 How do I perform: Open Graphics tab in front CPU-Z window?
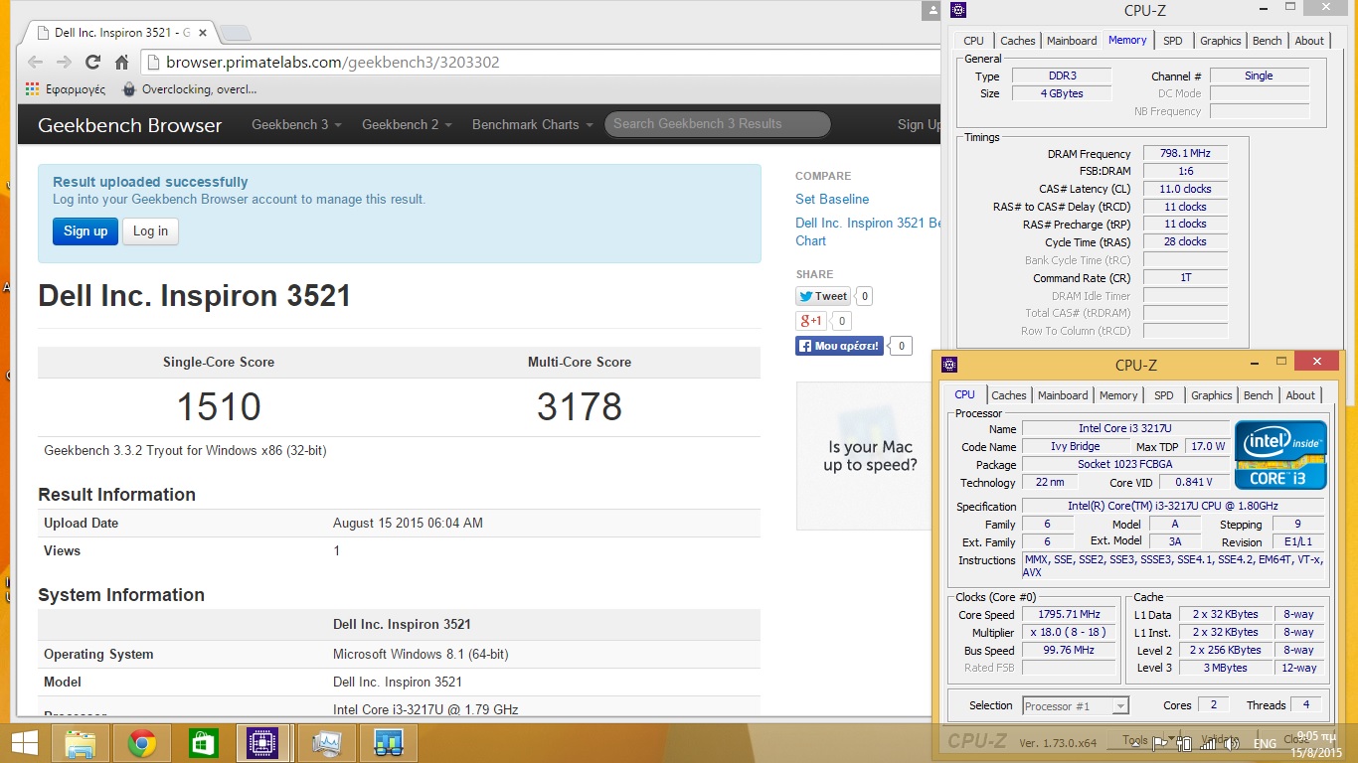tap(1212, 395)
